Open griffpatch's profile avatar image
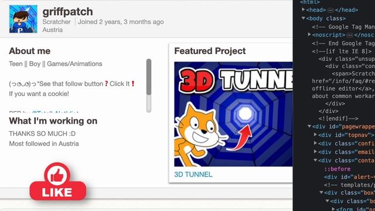The image size is (375, 211). point(23,19)
